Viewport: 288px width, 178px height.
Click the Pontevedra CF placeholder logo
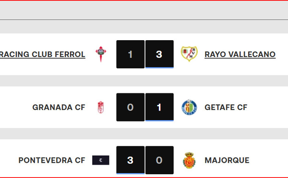click(101, 160)
